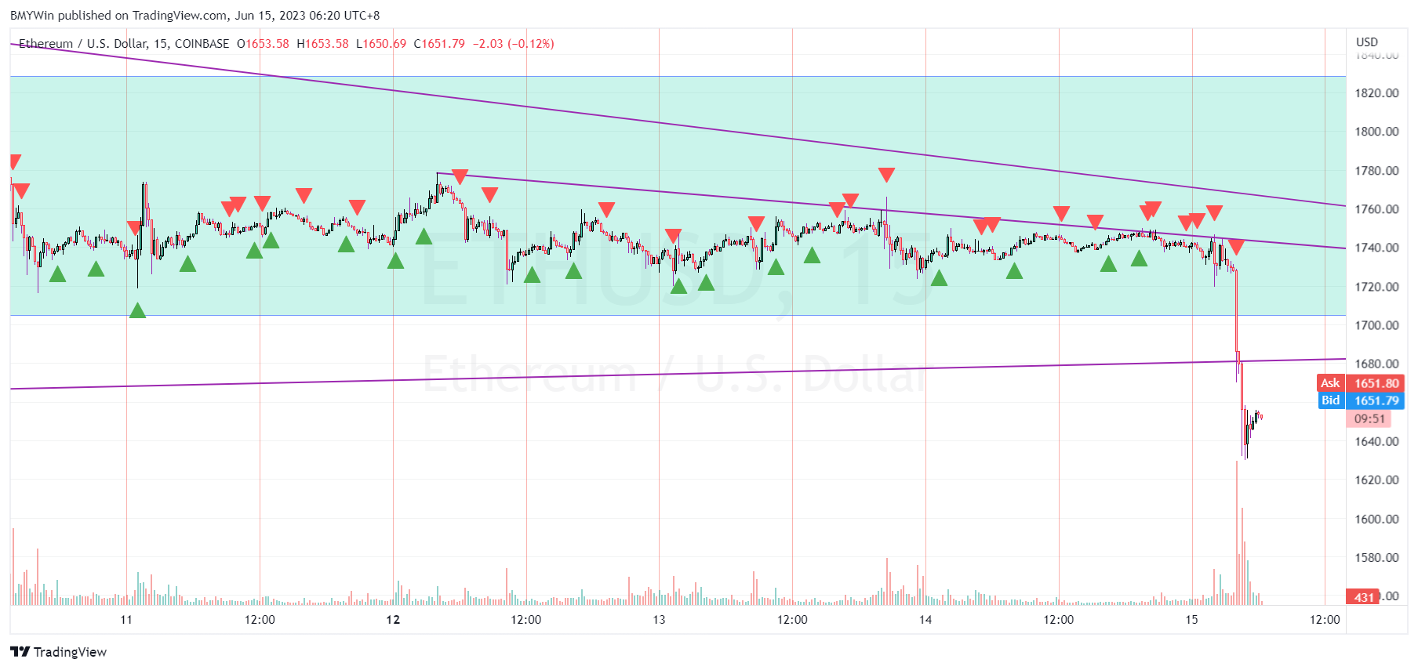
Task: Click the day 15 label on the time axis
Action: click(1191, 620)
